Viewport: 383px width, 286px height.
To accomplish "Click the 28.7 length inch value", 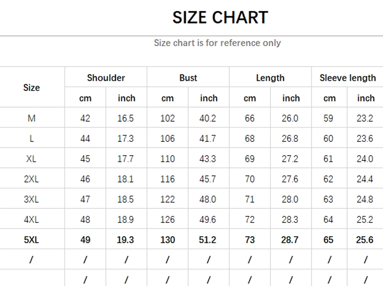I will [x=290, y=240].
